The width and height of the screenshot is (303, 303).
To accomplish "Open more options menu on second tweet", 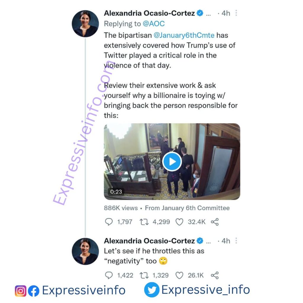I will tap(236, 241).
